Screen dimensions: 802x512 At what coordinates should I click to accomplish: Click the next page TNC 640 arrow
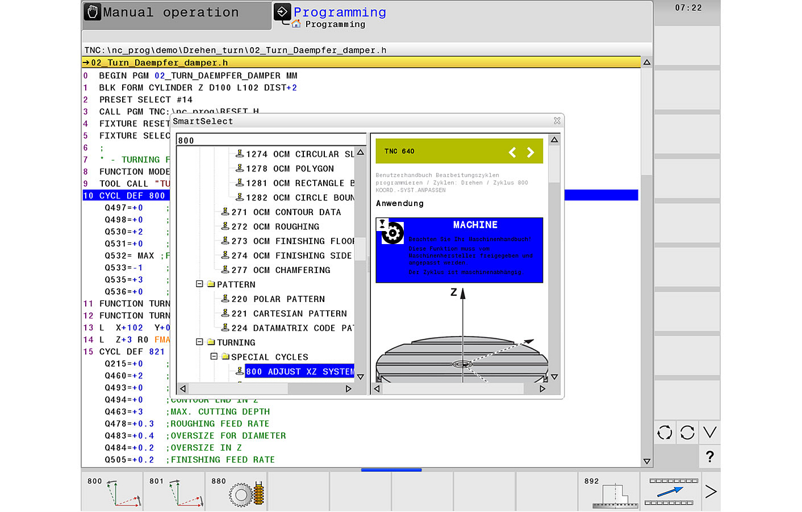coord(531,152)
